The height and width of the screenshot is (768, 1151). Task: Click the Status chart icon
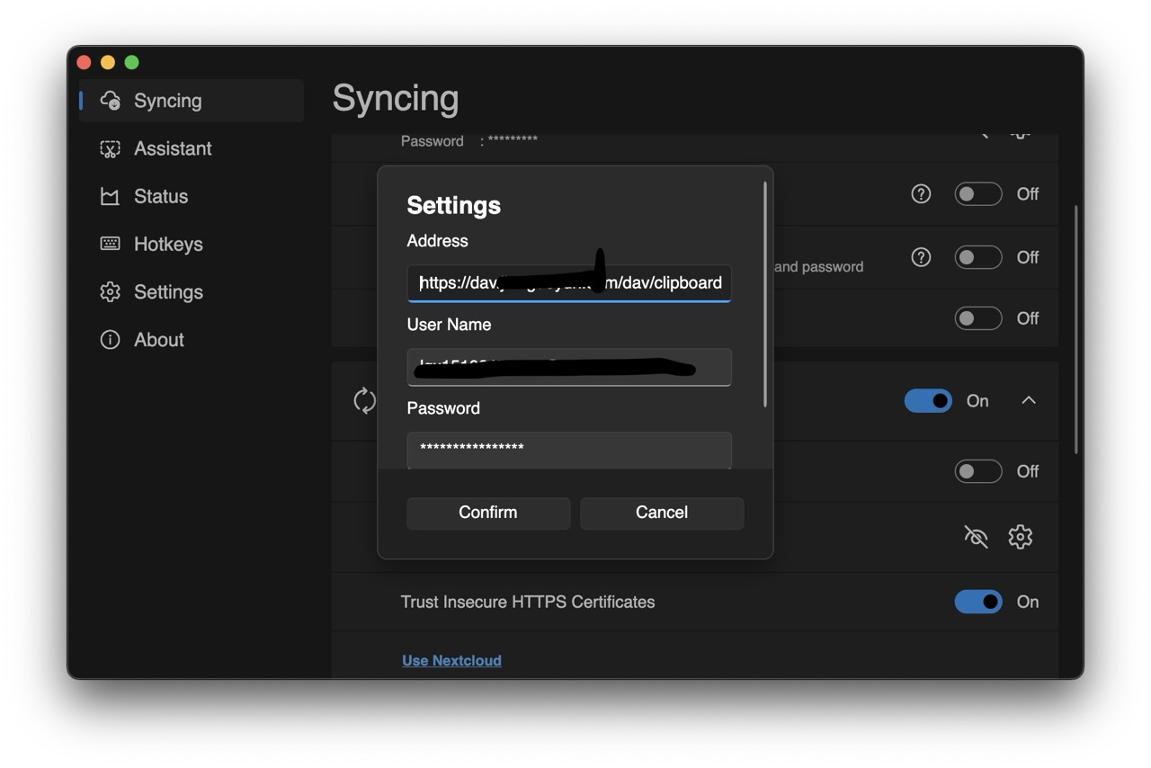(110, 196)
